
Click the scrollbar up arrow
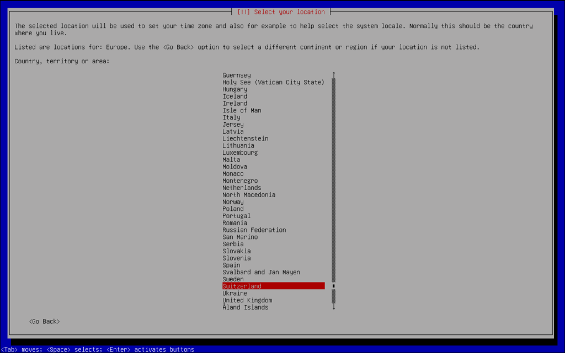tap(334, 74)
